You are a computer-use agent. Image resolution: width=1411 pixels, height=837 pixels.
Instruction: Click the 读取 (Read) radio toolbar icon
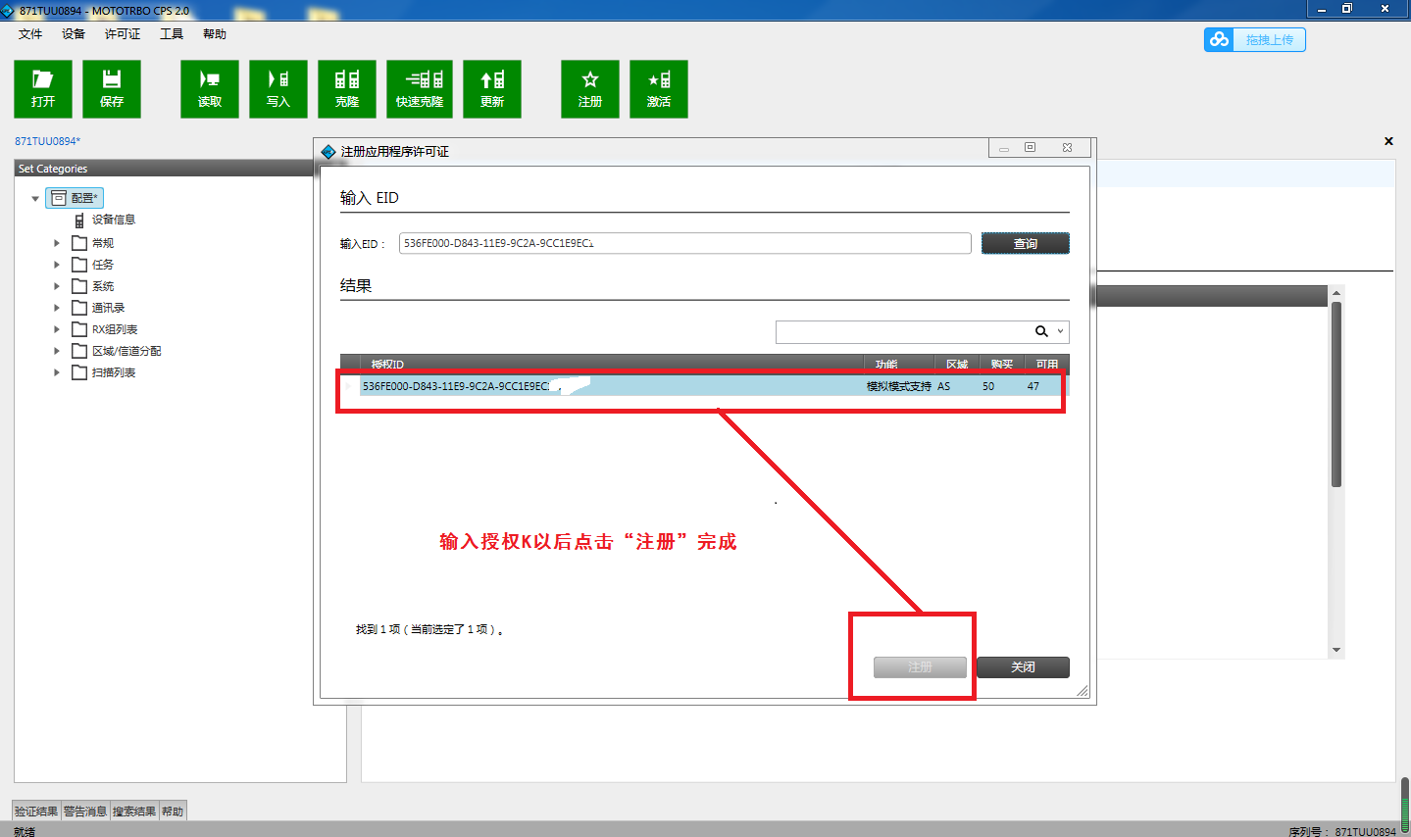coord(210,89)
